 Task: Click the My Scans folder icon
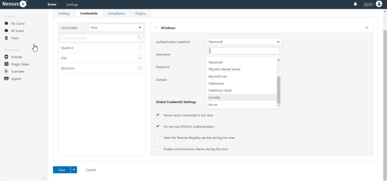tap(6, 23)
